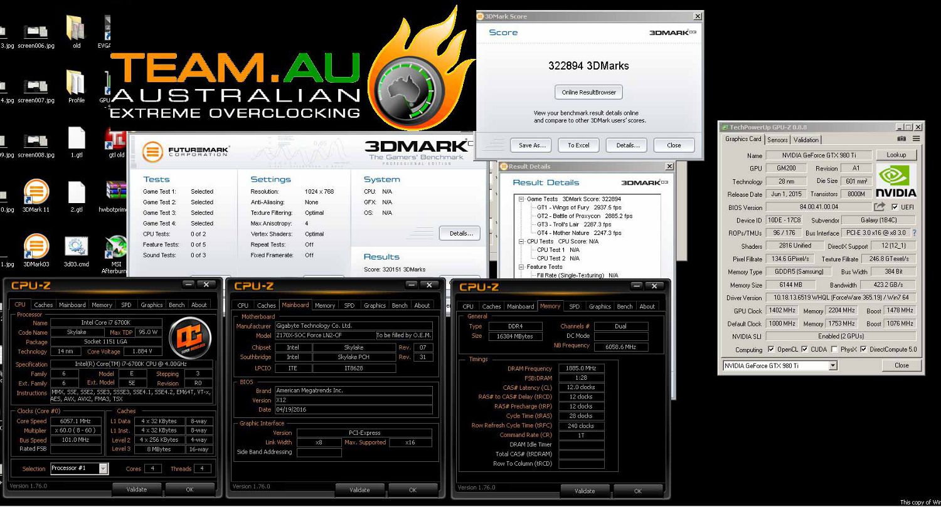Click Validate in the CPU-Z CPU window
This screenshot has width=941, height=507.
tap(136, 489)
